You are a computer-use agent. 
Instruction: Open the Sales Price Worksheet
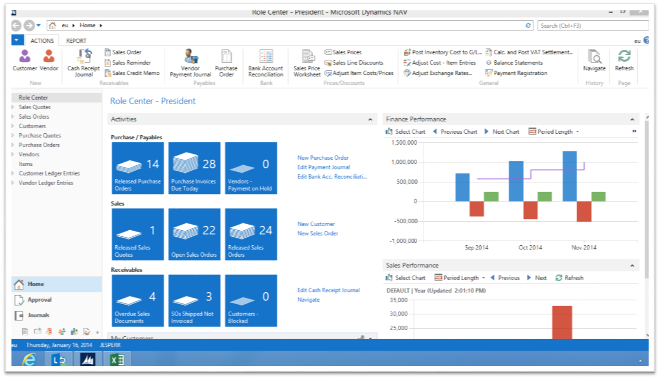307,63
